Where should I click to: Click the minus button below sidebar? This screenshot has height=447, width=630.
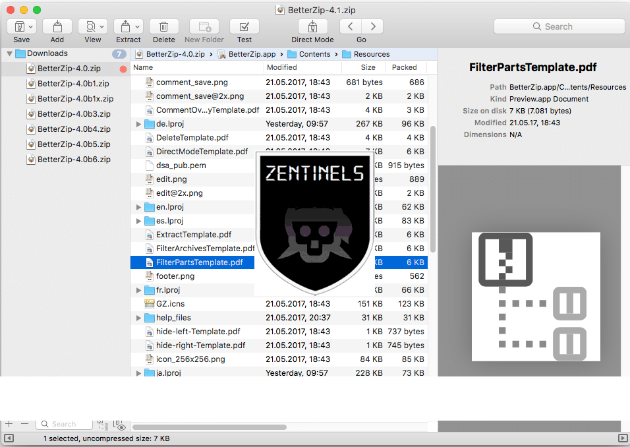(25, 424)
